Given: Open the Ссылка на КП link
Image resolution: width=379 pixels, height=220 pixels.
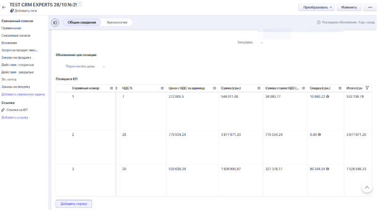Looking at the screenshot, I should 17,110.
